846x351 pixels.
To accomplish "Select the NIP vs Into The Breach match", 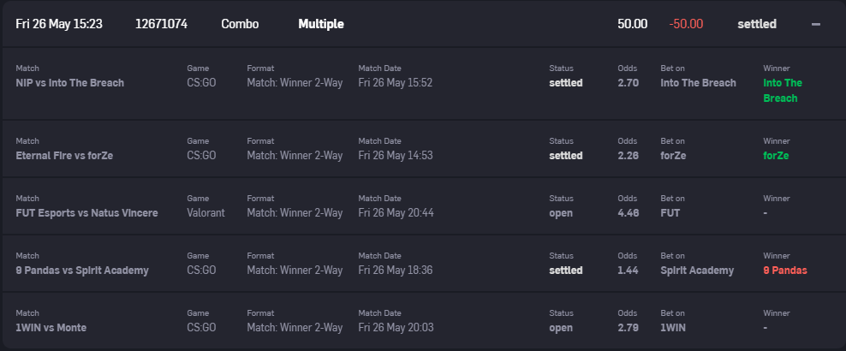I will click(x=70, y=83).
